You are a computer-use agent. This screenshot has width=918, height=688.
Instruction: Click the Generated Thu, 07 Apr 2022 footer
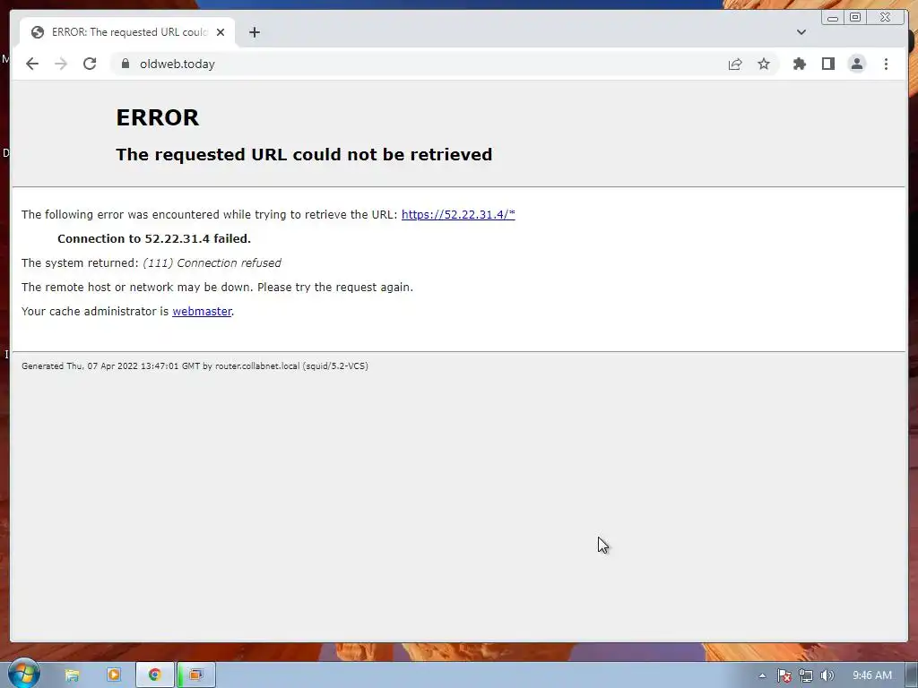(195, 366)
